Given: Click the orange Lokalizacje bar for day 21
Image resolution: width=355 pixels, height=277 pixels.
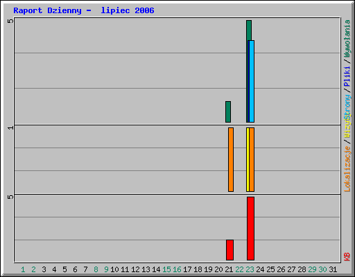Looking at the screenshot, I should pyautogui.click(x=231, y=159).
